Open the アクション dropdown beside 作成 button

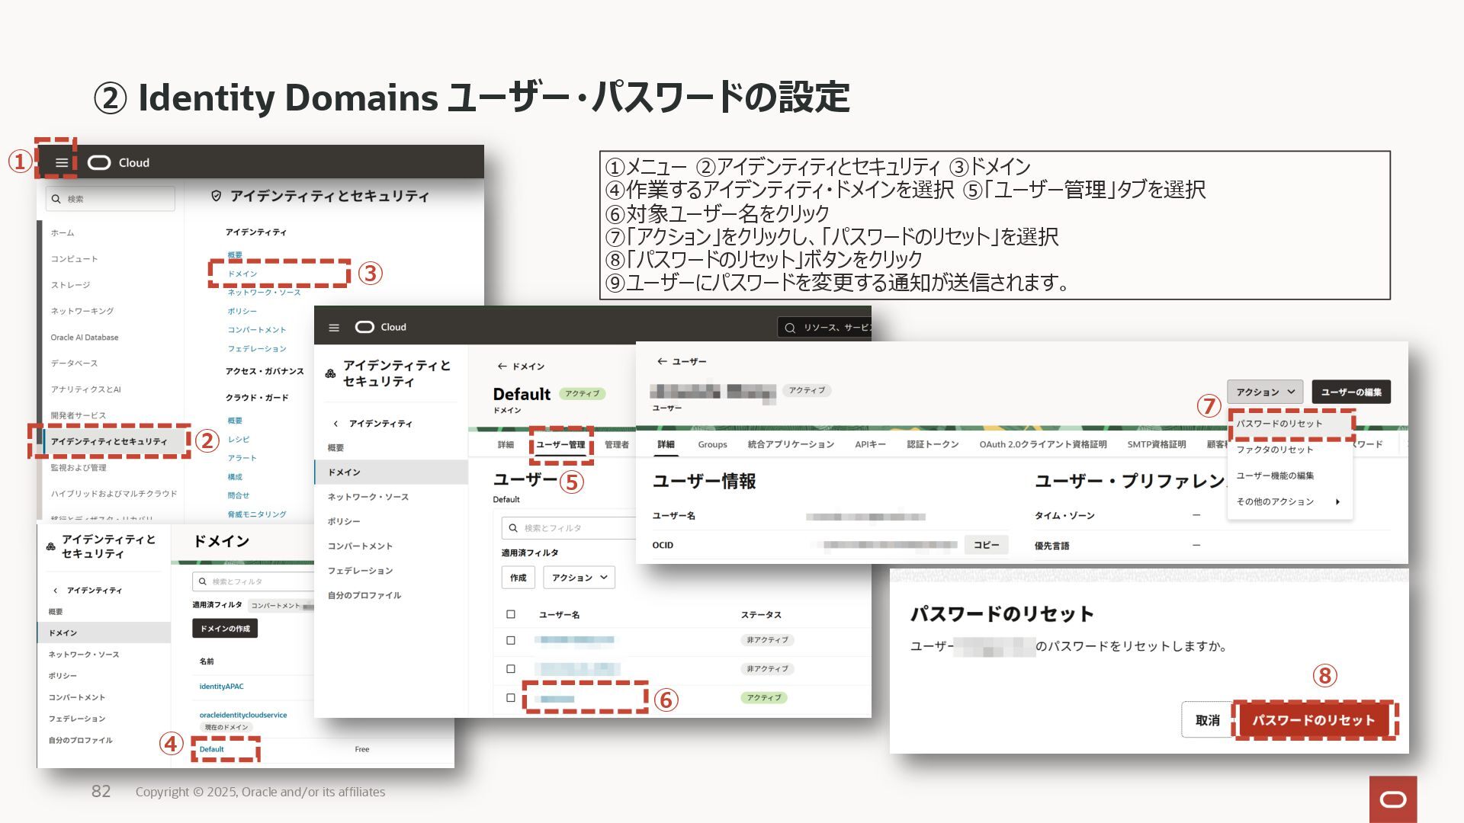579,578
